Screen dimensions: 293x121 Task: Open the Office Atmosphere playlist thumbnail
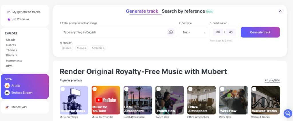click(x=201, y=100)
